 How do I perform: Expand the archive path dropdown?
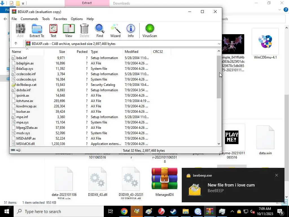[219, 44]
